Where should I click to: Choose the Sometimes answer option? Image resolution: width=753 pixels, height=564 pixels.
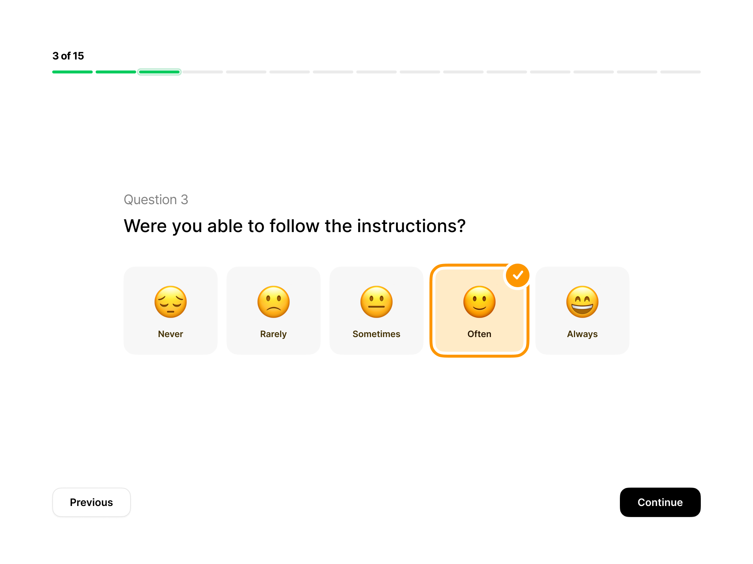(376, 310)
